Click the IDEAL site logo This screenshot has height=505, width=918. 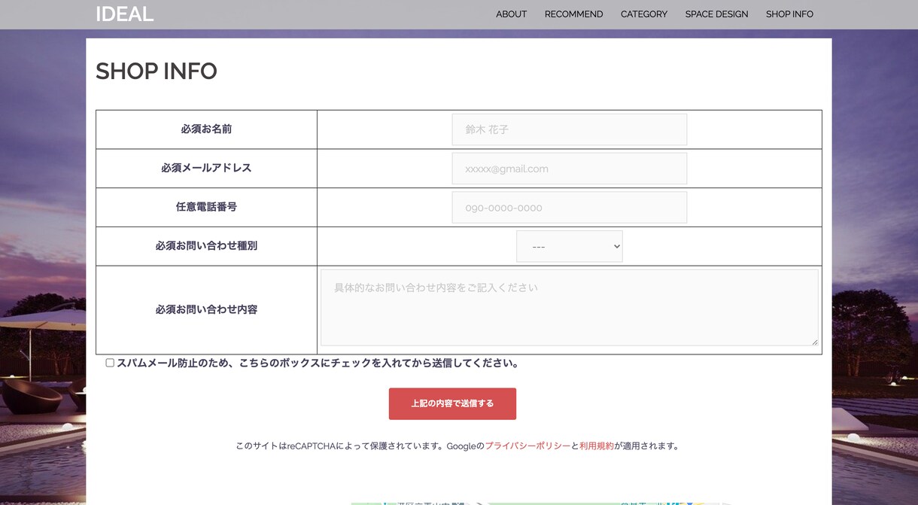pyautogui.click(x=124, y=14)
